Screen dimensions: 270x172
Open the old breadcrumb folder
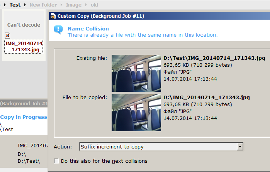tap(94, 5)
